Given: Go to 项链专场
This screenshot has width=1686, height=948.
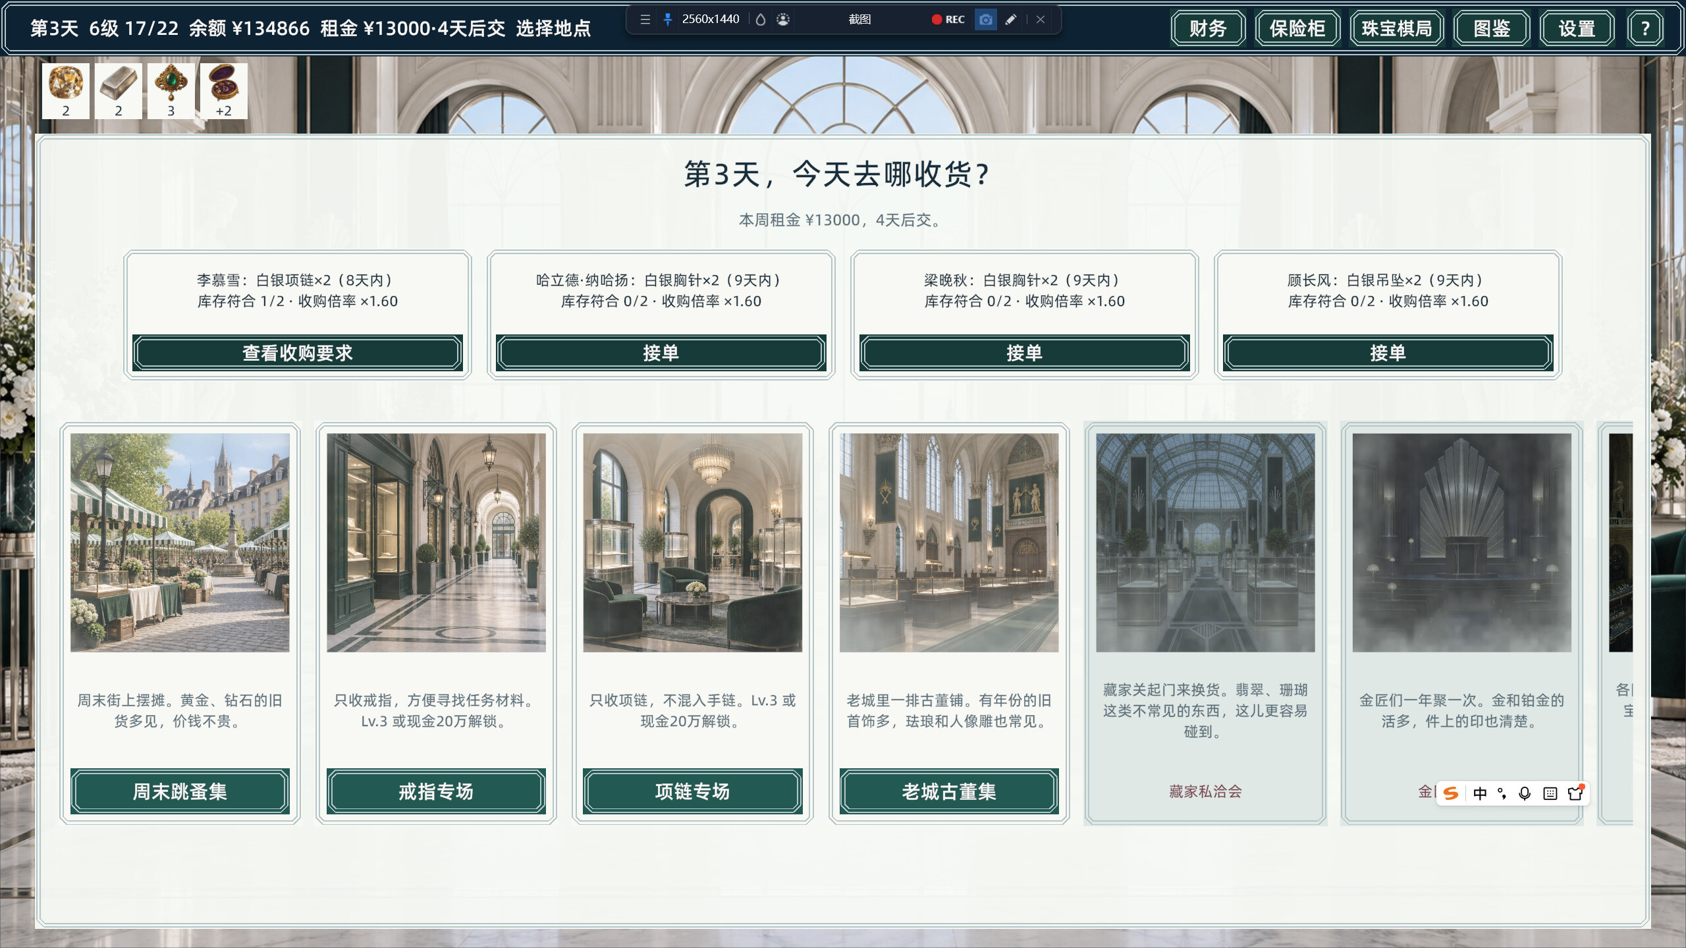Looking at the screenshot, I should pos(693,791).
